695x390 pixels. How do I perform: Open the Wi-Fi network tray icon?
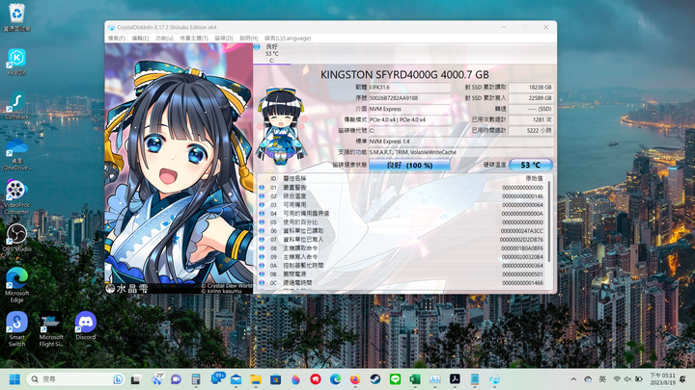[x=617, y=379]
